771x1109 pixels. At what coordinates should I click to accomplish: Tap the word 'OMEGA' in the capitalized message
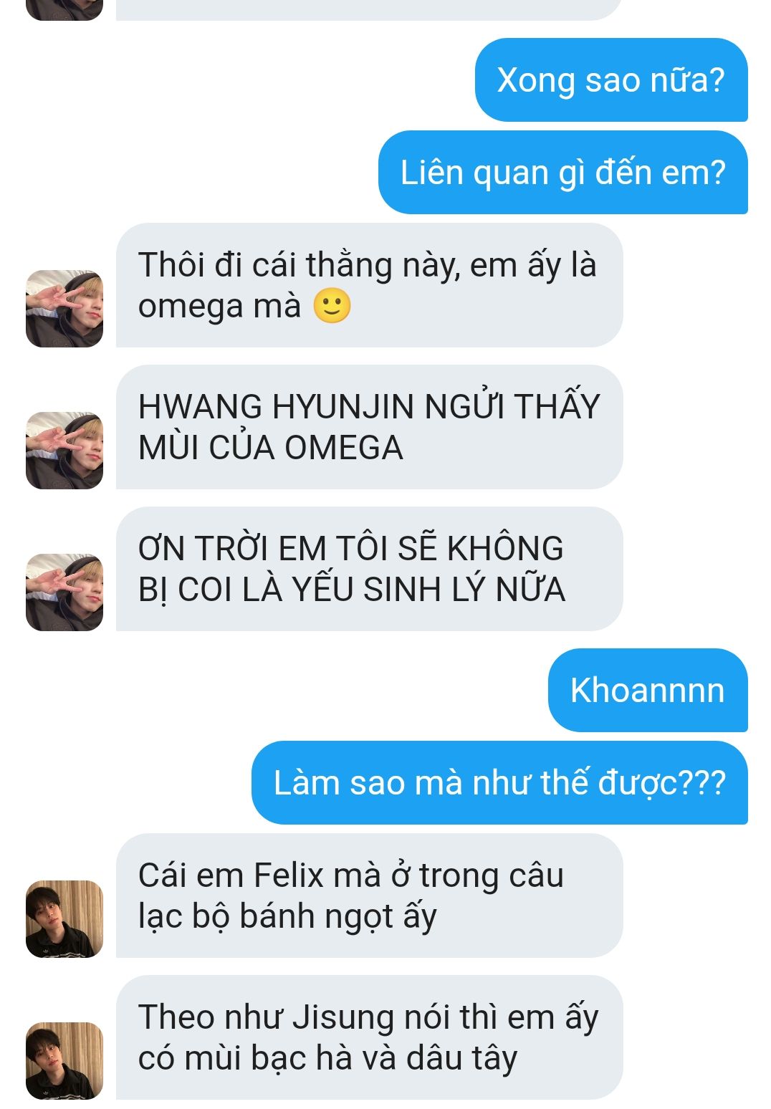(x=344, y=448)
